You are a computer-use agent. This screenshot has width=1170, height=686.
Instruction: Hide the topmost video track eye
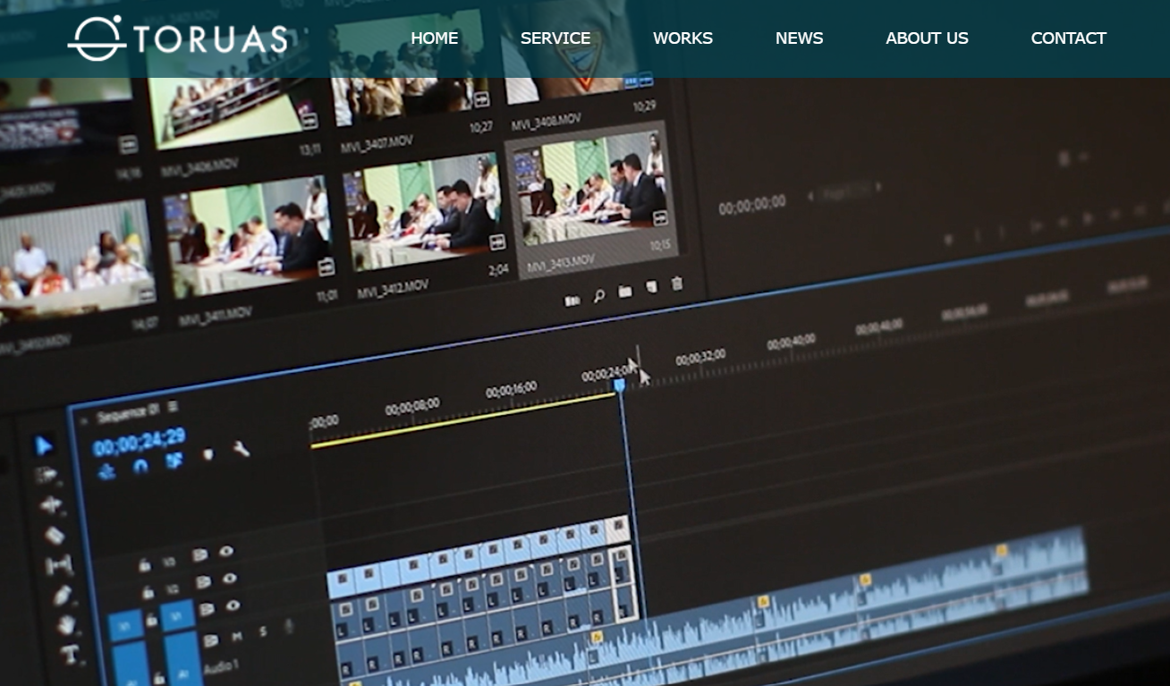point(226,552)
